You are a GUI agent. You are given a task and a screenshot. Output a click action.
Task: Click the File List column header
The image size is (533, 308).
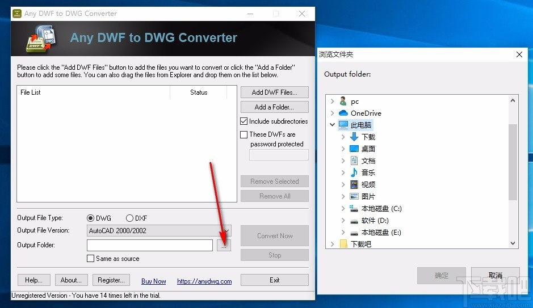[94, 92]
